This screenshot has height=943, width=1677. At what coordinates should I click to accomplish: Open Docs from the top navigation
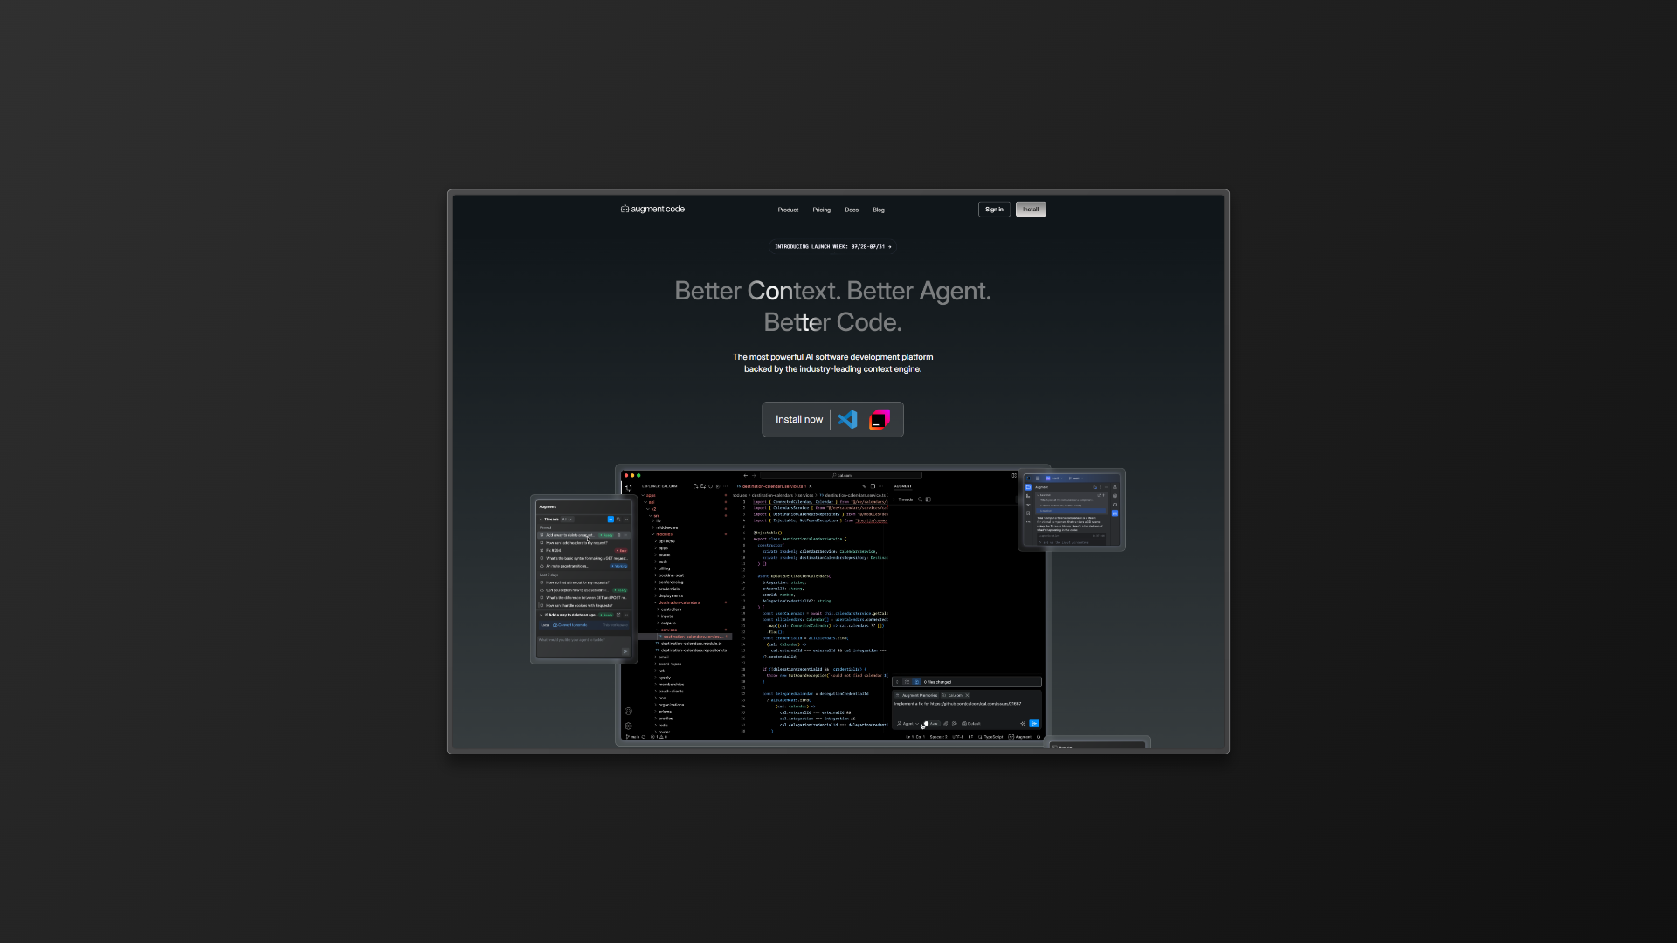pos(852,210)
